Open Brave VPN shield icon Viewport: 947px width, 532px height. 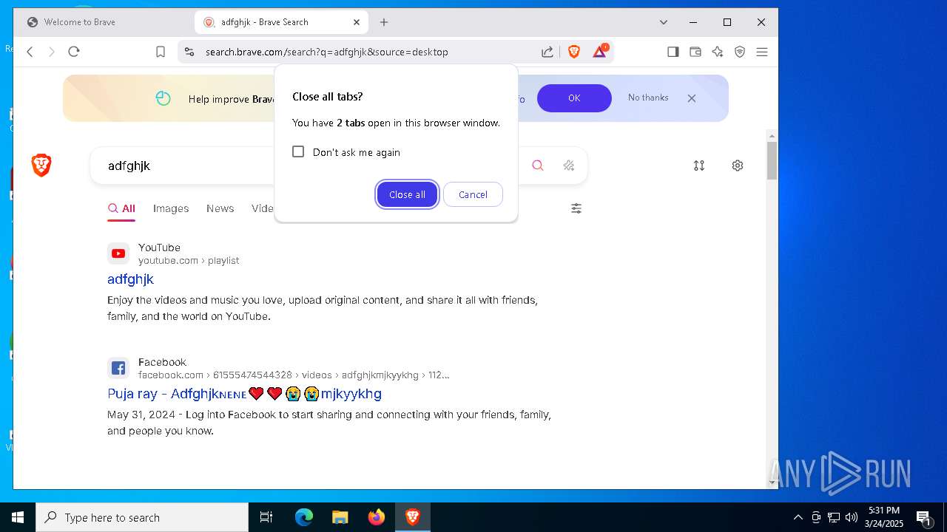click(740, 52)
